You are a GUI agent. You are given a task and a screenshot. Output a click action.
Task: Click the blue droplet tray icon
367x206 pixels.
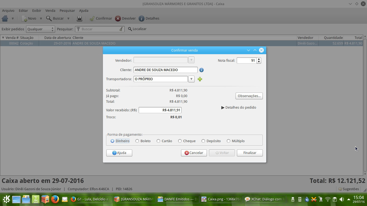(307, 199)
